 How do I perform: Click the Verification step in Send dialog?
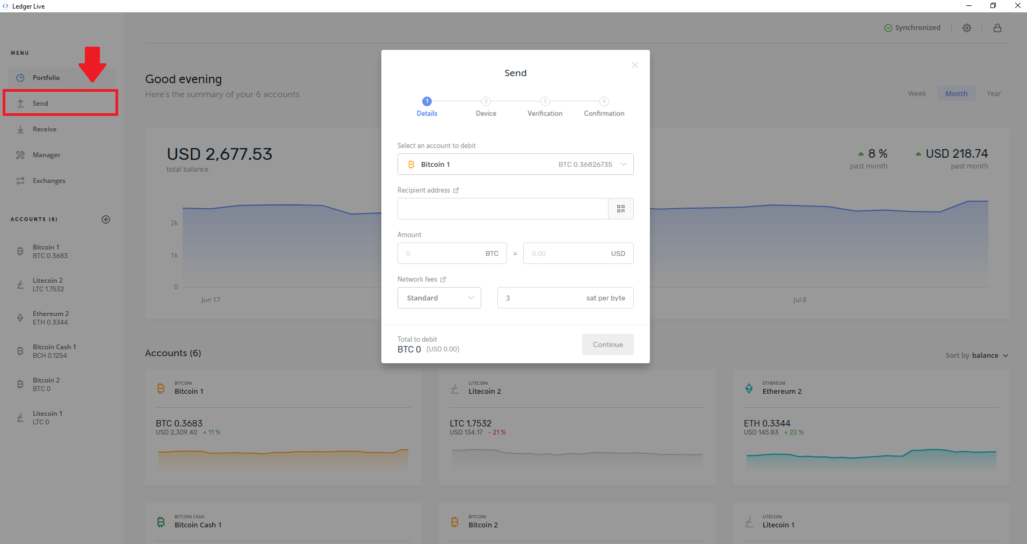point(545,107)
